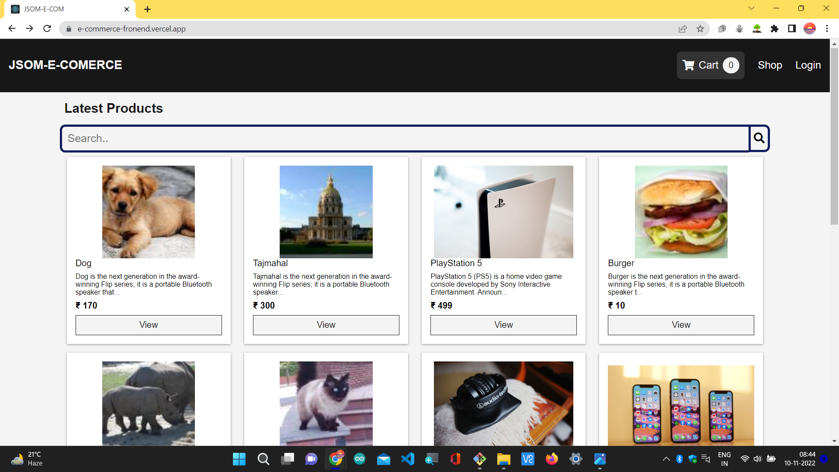Open the Login link
Image resolution: width=839 pixels, height=472 pixels.
(x=808, y=65)
